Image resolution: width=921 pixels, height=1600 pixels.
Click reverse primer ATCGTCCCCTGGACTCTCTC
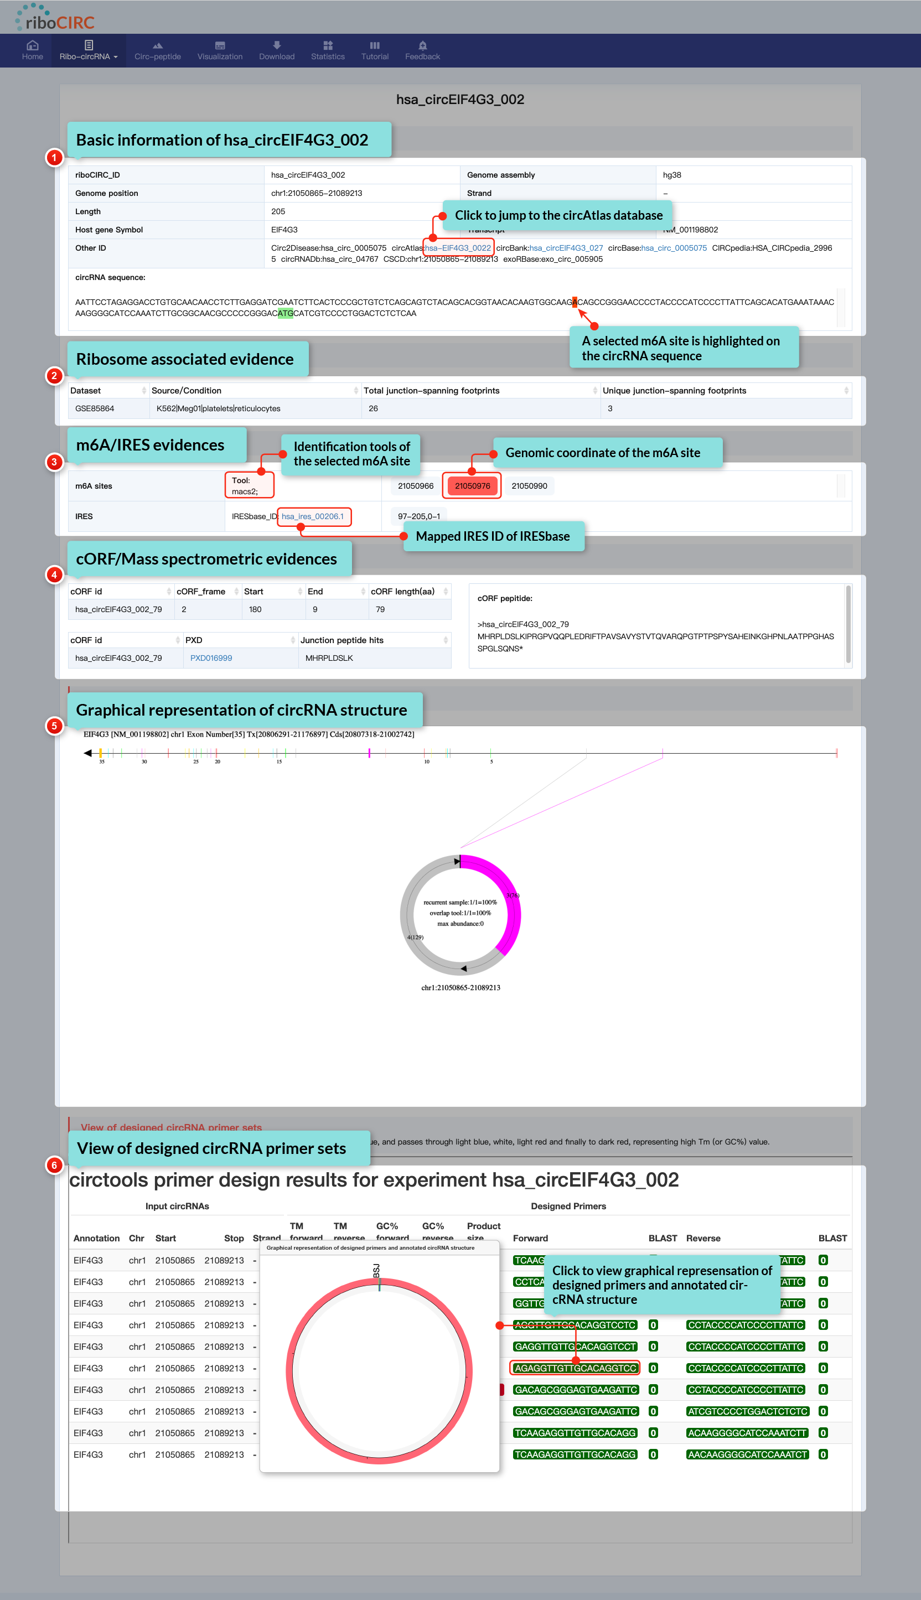click(747, 1411)
